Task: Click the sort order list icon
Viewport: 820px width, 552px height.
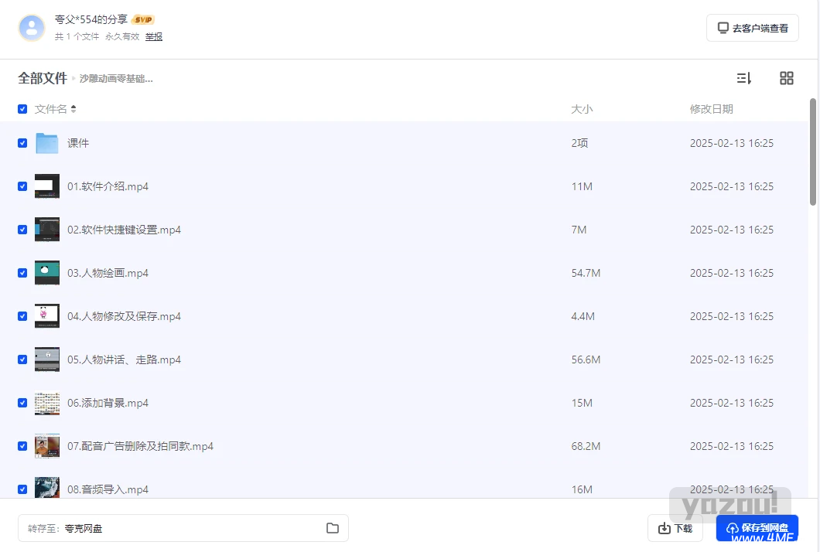Action: click(x=743, y=78)
